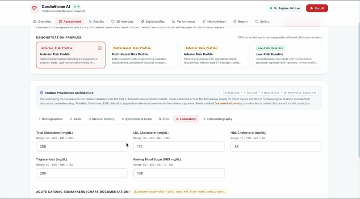360x199 pixels.
Task: Click the '18 Measured • 3 Derived' summary badge
Action: (269, 93)
